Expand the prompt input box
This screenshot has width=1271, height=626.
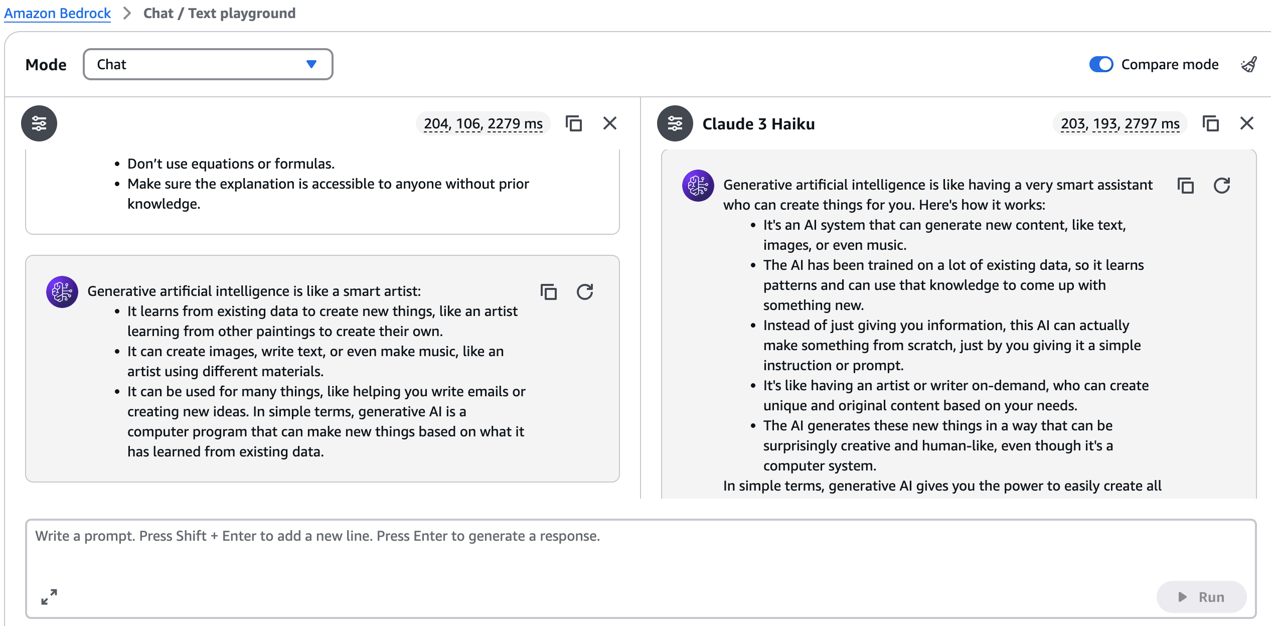(x=49, y=597)
